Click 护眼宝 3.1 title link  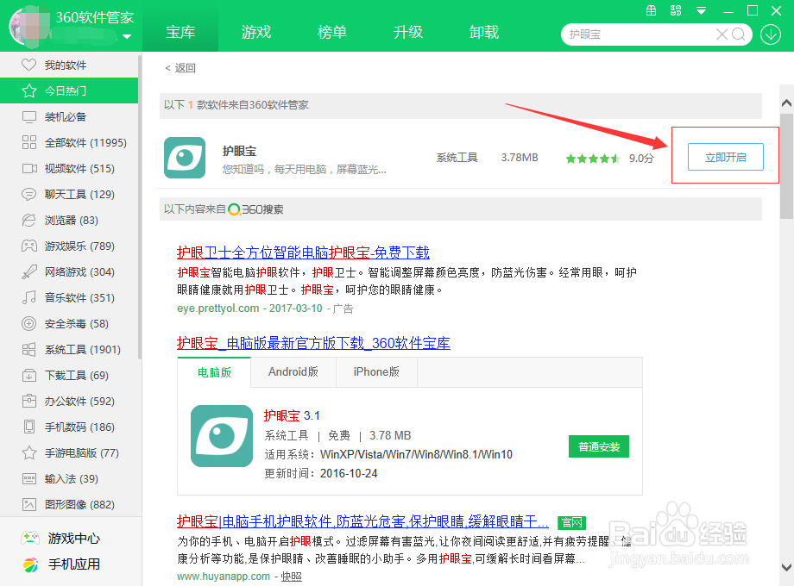292,415
